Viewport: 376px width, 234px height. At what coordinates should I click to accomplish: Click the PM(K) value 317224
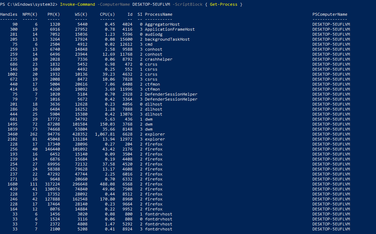tap(52, 184)
